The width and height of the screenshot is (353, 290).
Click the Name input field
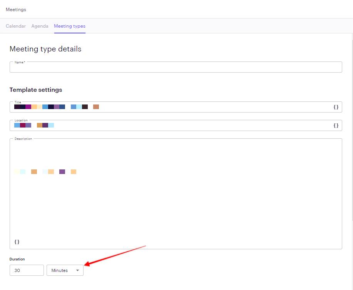tap(176, 67)
